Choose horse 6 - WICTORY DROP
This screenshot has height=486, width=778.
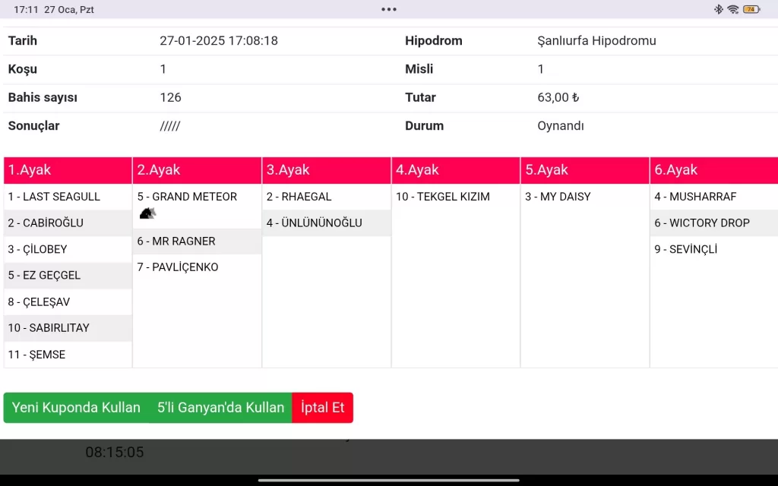(x=702, y=223)
